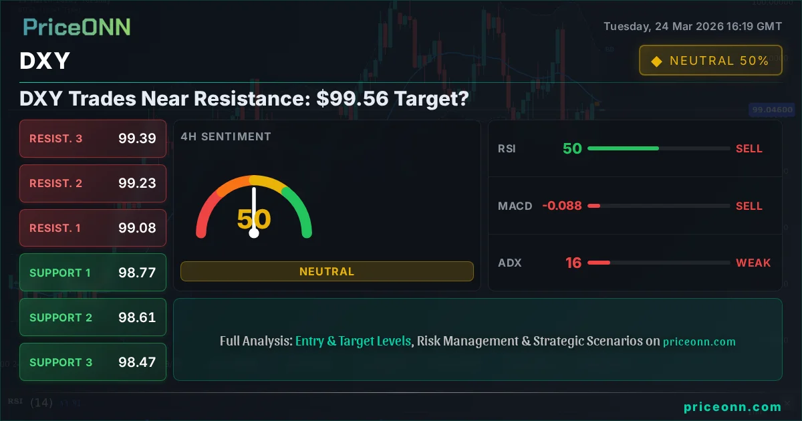Open the Entry & Target Levels link
This screenshot has width=802, height=421.
[x=353, y=341]
